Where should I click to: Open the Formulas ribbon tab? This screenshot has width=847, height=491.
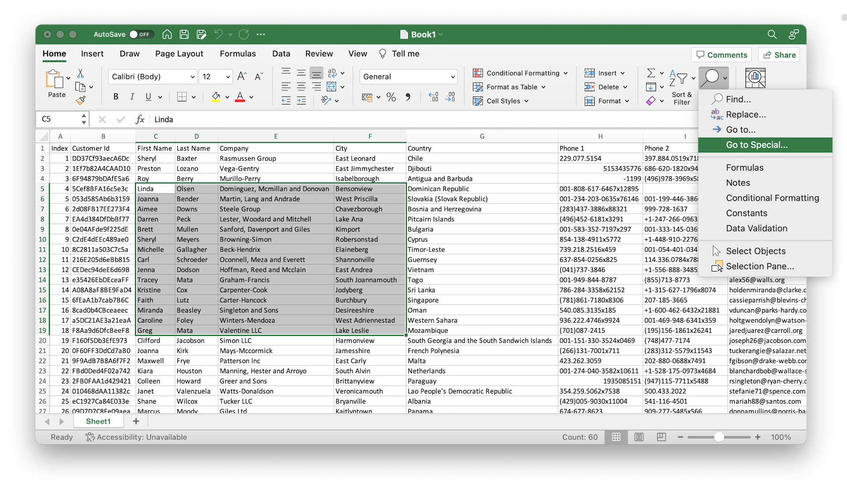[x=238, y=54]
